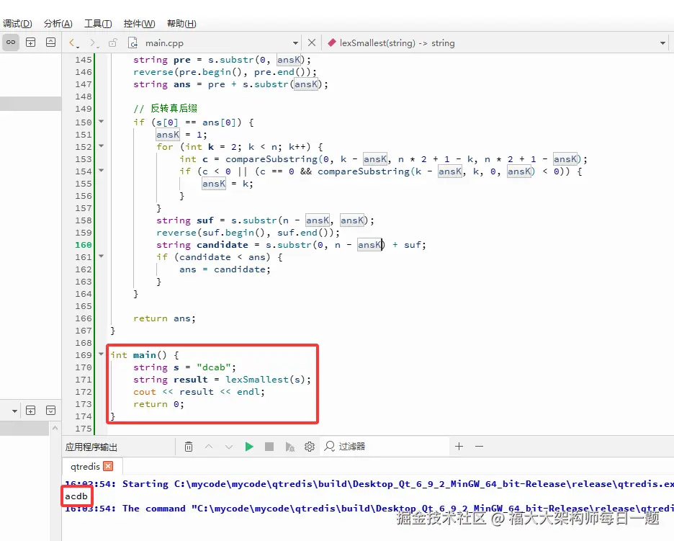Click the sidebar scroll-up arrow
The height and width of the screenshot is (541, 674).
[x=55, y=428]
